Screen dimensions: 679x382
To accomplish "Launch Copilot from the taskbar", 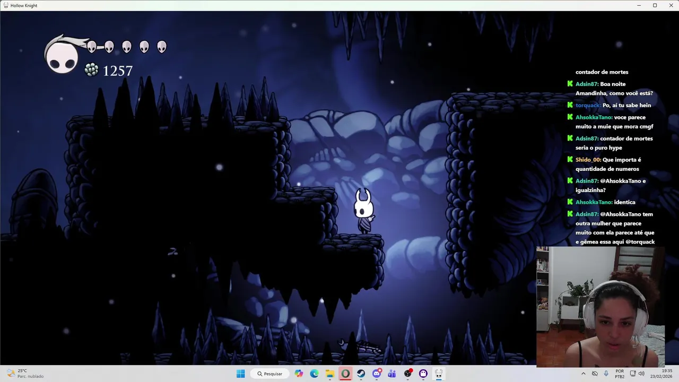I will coord(299,374).
